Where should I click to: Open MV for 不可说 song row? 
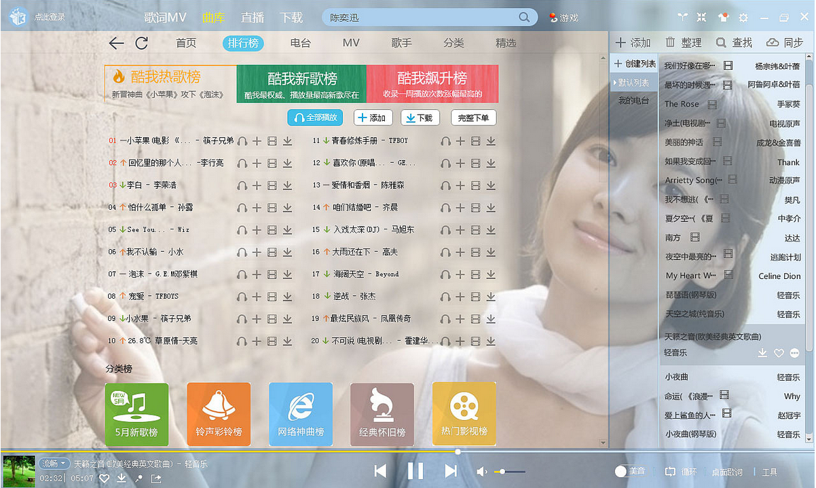pos(476,341)
